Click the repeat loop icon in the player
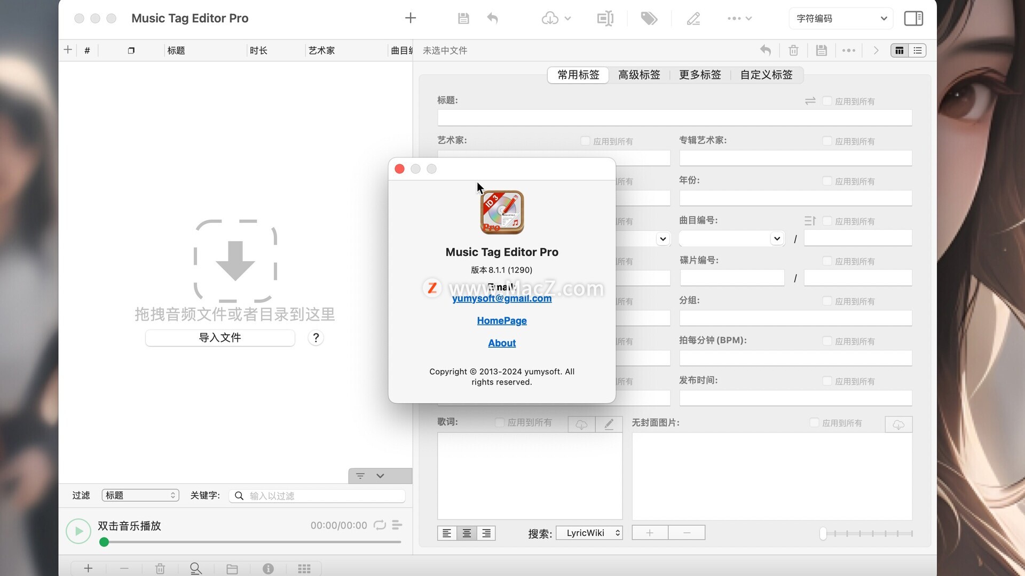This screenshot has width=1025, height=576. click(x=380, y=525)
